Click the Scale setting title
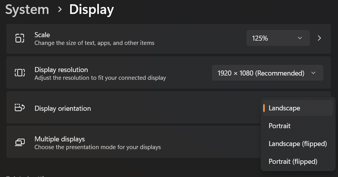Viewport: 338px width, 177px height. [x=42, y=35]
